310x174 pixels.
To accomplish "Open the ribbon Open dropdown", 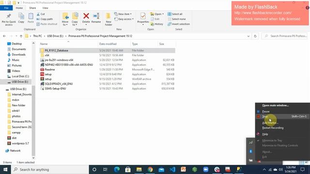I will [x=157, y=14].
